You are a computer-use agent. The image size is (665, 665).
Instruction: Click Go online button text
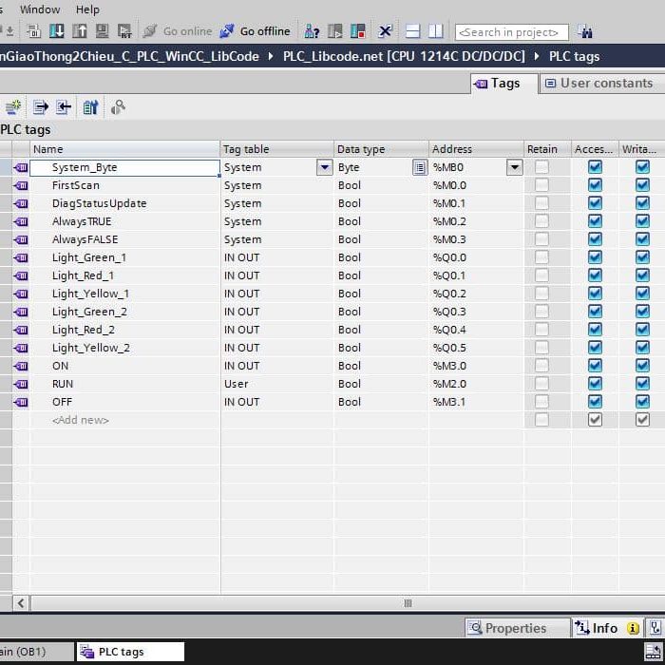tap(187, 31)
